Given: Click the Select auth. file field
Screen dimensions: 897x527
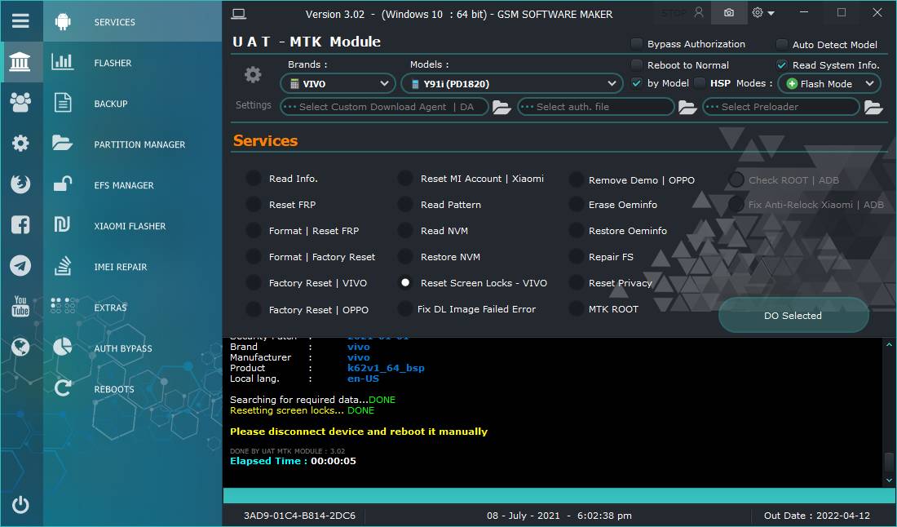Looking at the screenshot, I should click(x=595, y=107).
